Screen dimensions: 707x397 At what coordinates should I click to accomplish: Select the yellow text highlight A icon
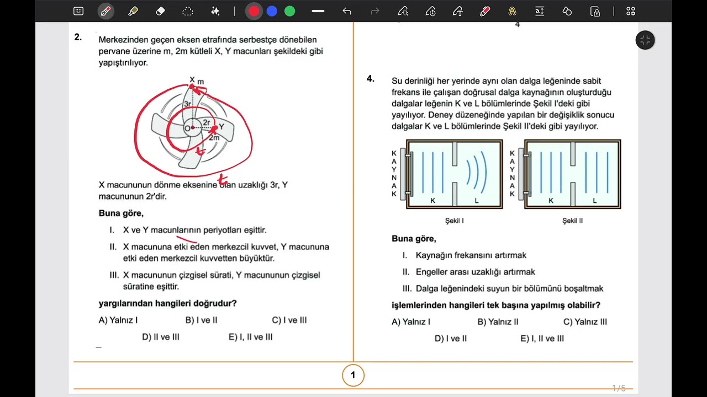pyautogui.click(x=512, y=11)
